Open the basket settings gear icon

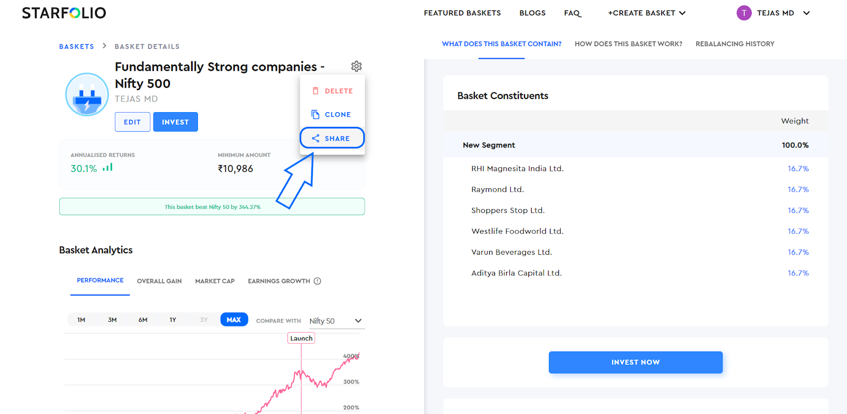(356, 66)
